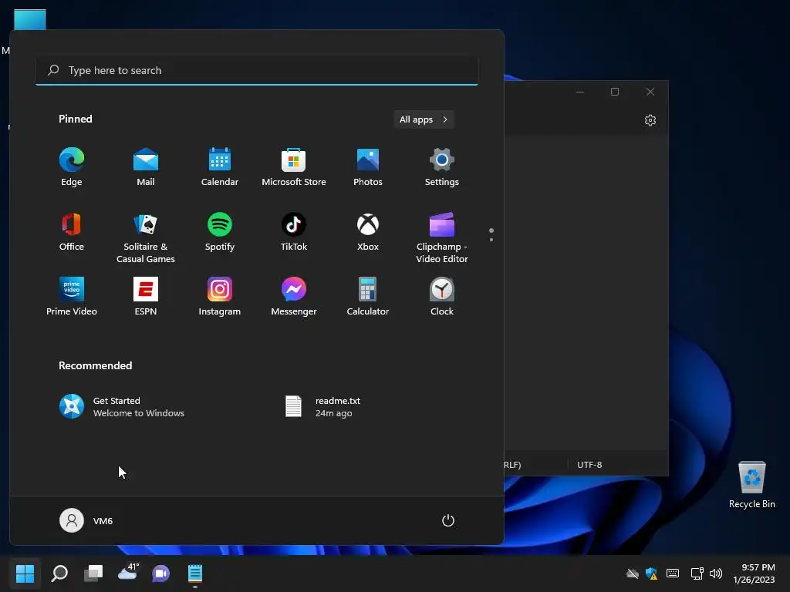790x592 pixels.
Task: Open Task View on taskbar
Action: coord(93,573)
